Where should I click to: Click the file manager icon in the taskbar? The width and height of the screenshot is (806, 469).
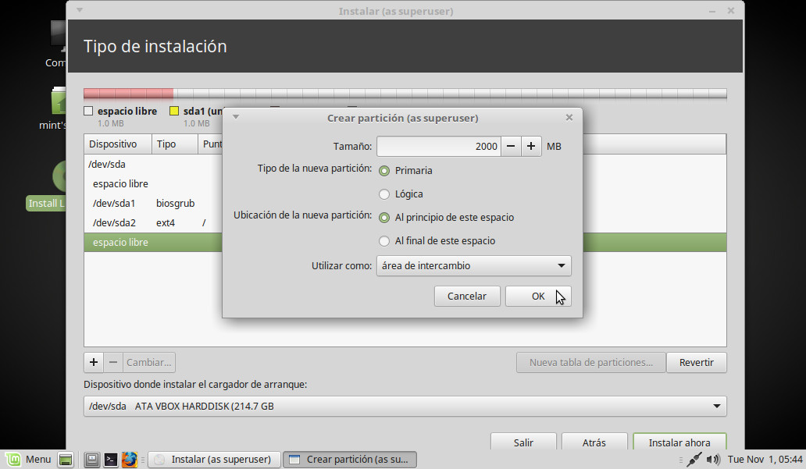tap(92, 460)
